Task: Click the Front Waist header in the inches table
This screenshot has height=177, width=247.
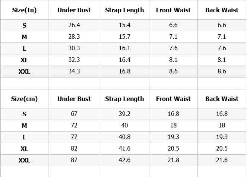Action: 173,10
